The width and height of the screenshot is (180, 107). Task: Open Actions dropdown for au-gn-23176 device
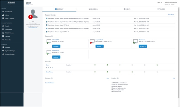(x=100, y=46)
